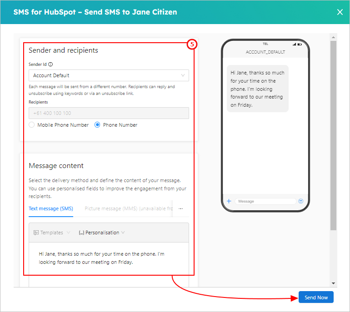Open the more tabs ellipsis menu

click(x=181, y=209)
